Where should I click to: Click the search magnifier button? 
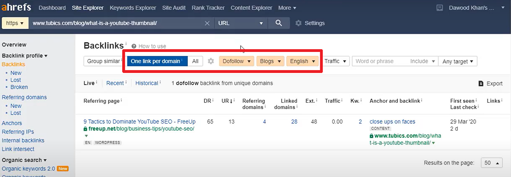(279, 23)
